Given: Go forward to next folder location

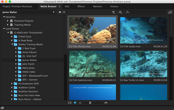Looking at the screenshot, I should pyautogui.click(x=64, y=12).
